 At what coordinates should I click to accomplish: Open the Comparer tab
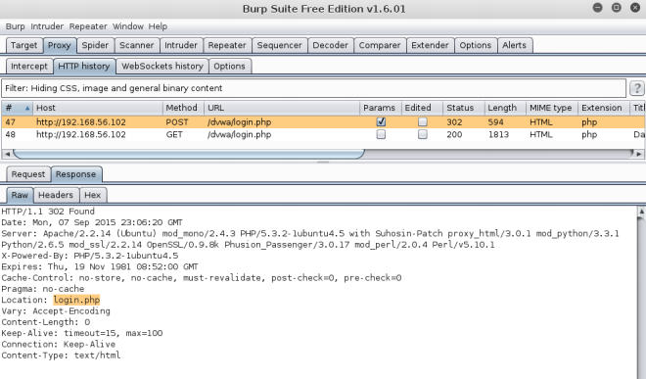point(380,45)
